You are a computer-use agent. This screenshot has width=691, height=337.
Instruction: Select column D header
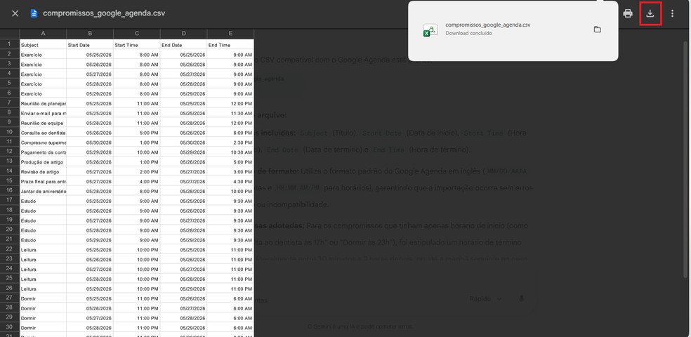(x=184, y=34)
